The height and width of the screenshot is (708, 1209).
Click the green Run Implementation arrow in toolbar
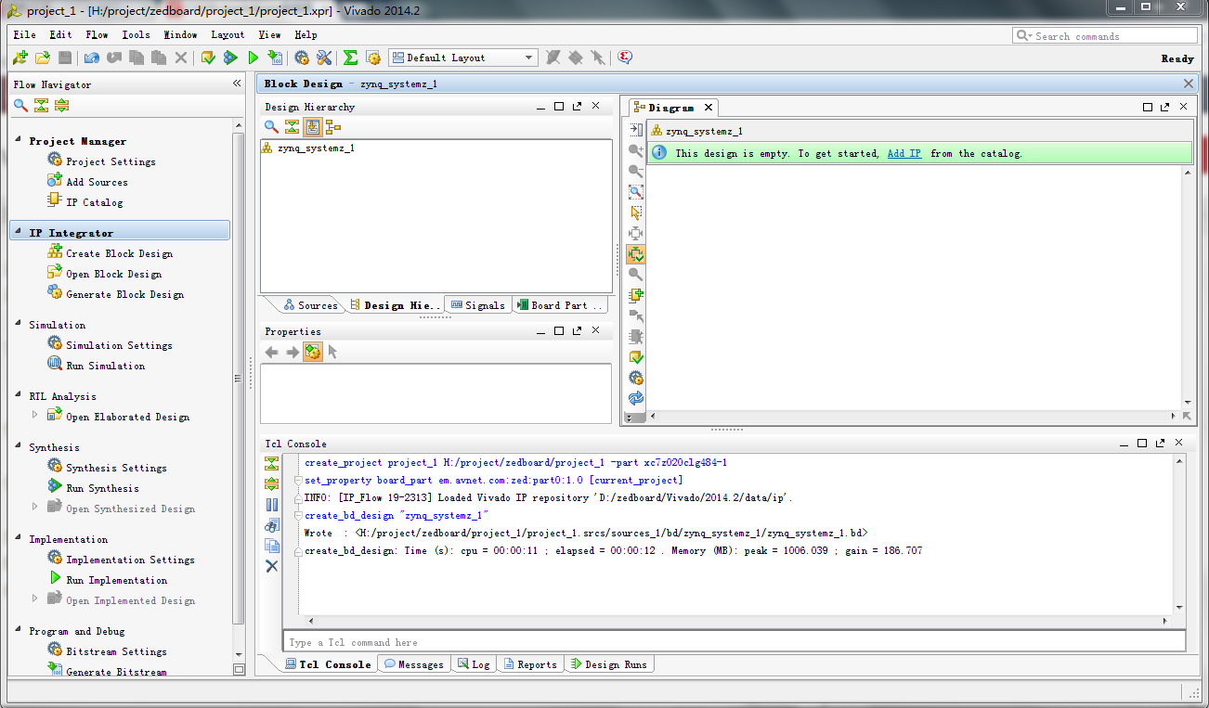click(x=253, y=58)
